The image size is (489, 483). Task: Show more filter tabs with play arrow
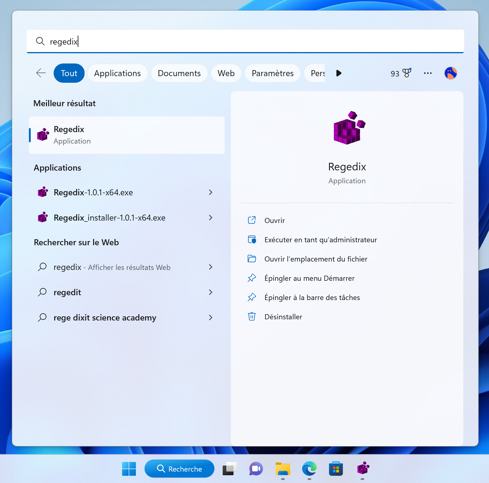point(339,73)
